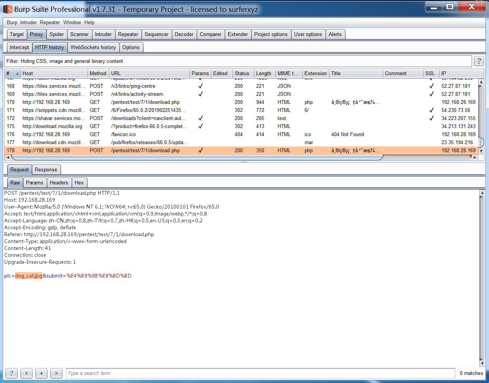The height and width of the screenshot is (383, 489).
Task: Sort by the Method column header
Action: coord(98,73)
